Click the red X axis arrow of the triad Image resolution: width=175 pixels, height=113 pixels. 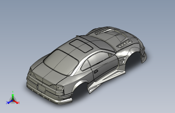click(x=15, y=102)
